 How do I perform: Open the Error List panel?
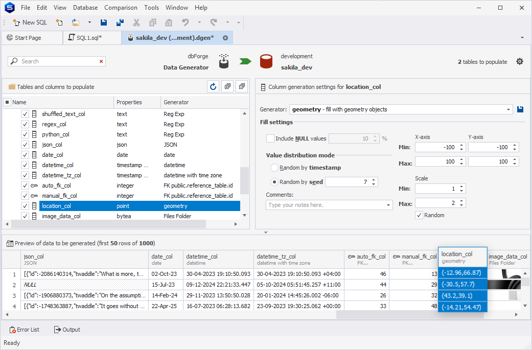[x=25, y=330]
